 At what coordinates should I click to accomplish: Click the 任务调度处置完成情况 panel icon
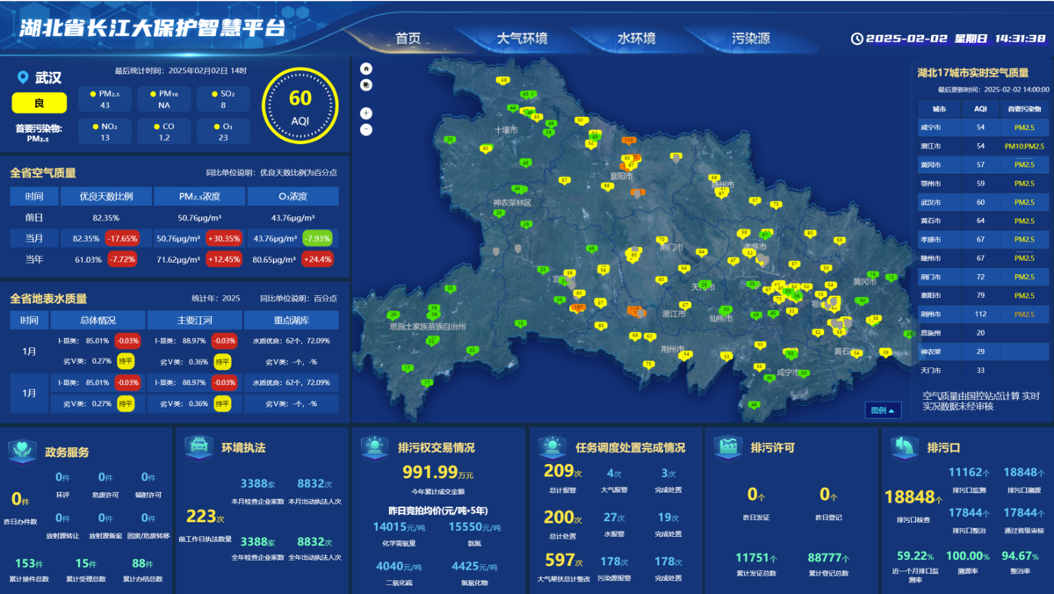coord(552,447)
